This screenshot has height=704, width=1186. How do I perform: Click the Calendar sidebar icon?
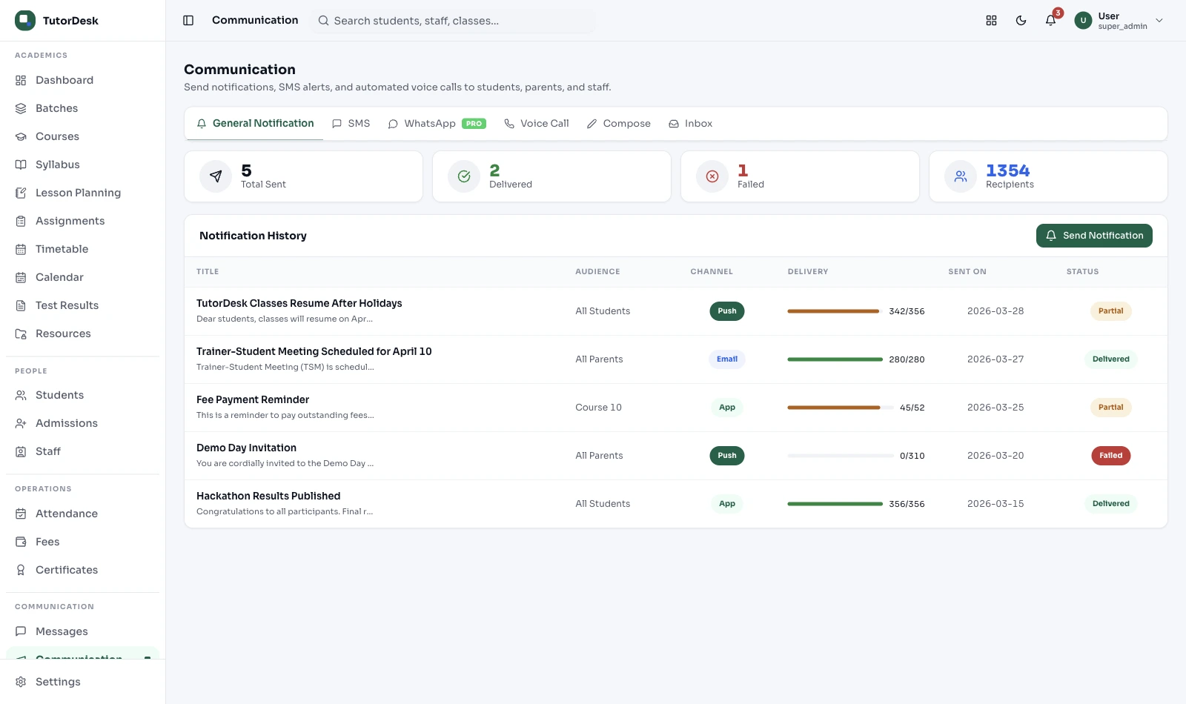click(x=21, y=277)
